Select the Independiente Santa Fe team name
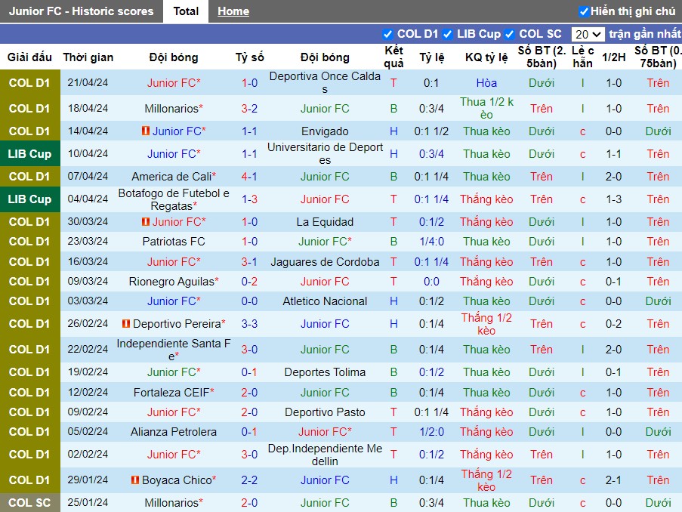This screenshot has width=682, height=512. (174, 350)
